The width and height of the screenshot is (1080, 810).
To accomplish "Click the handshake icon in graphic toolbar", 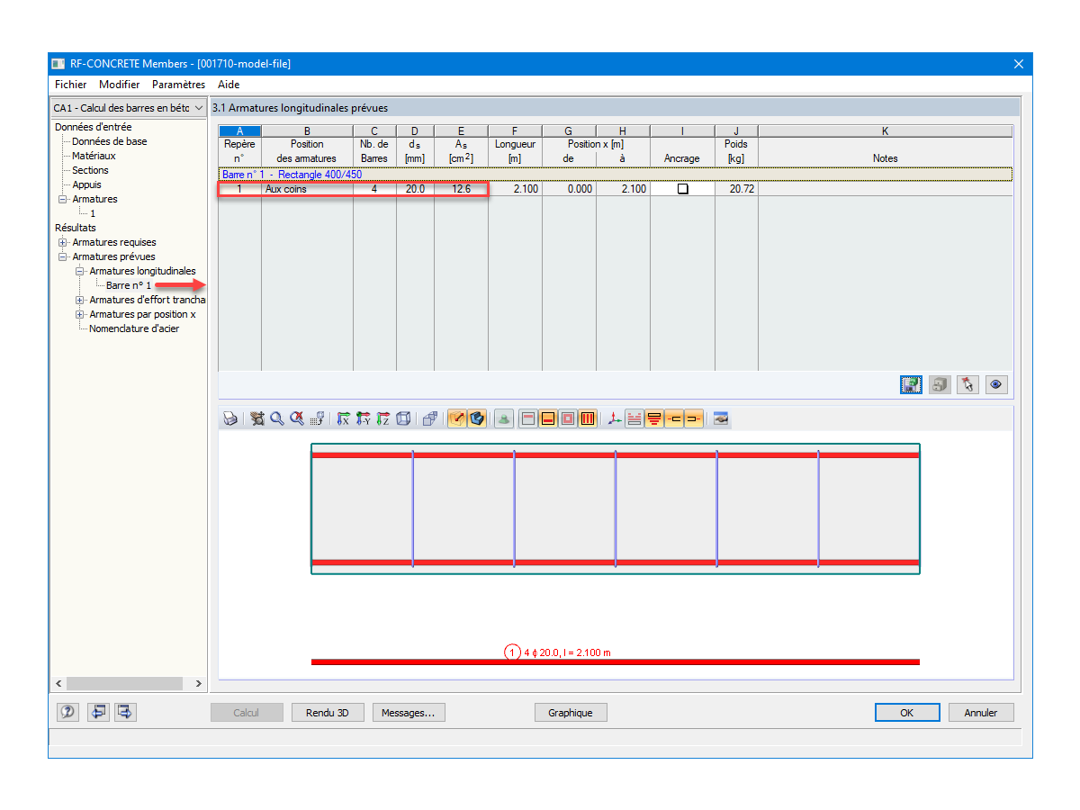I will coord(720,418).
